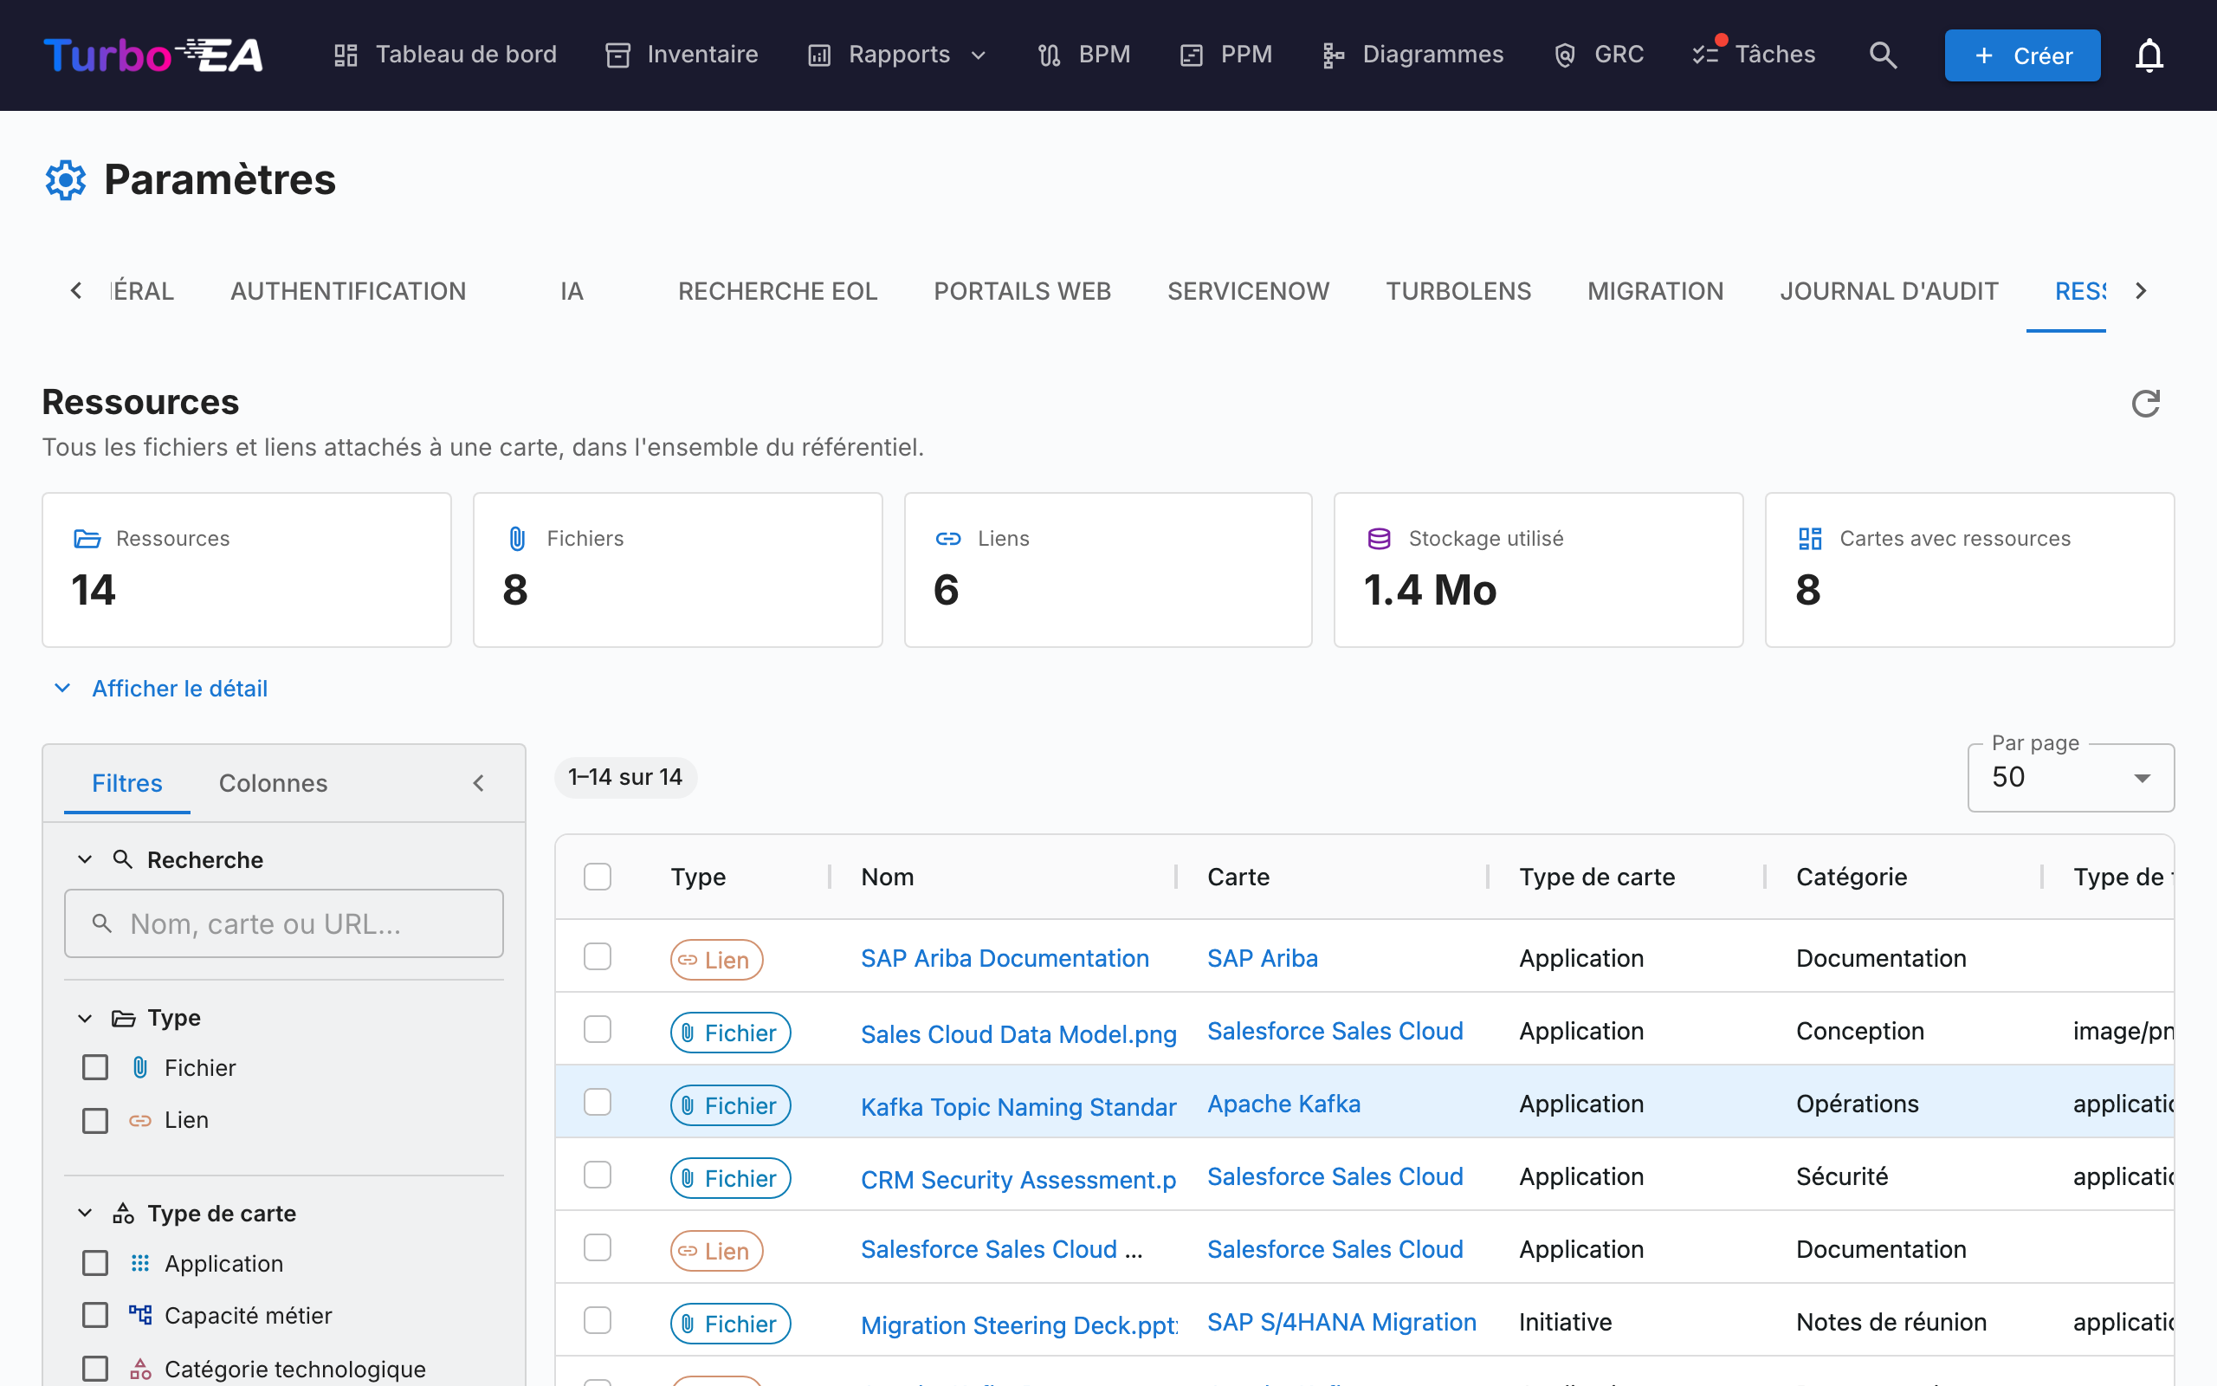
Task: Click the Paramètres gear icon
Action: tap(66, 179)
